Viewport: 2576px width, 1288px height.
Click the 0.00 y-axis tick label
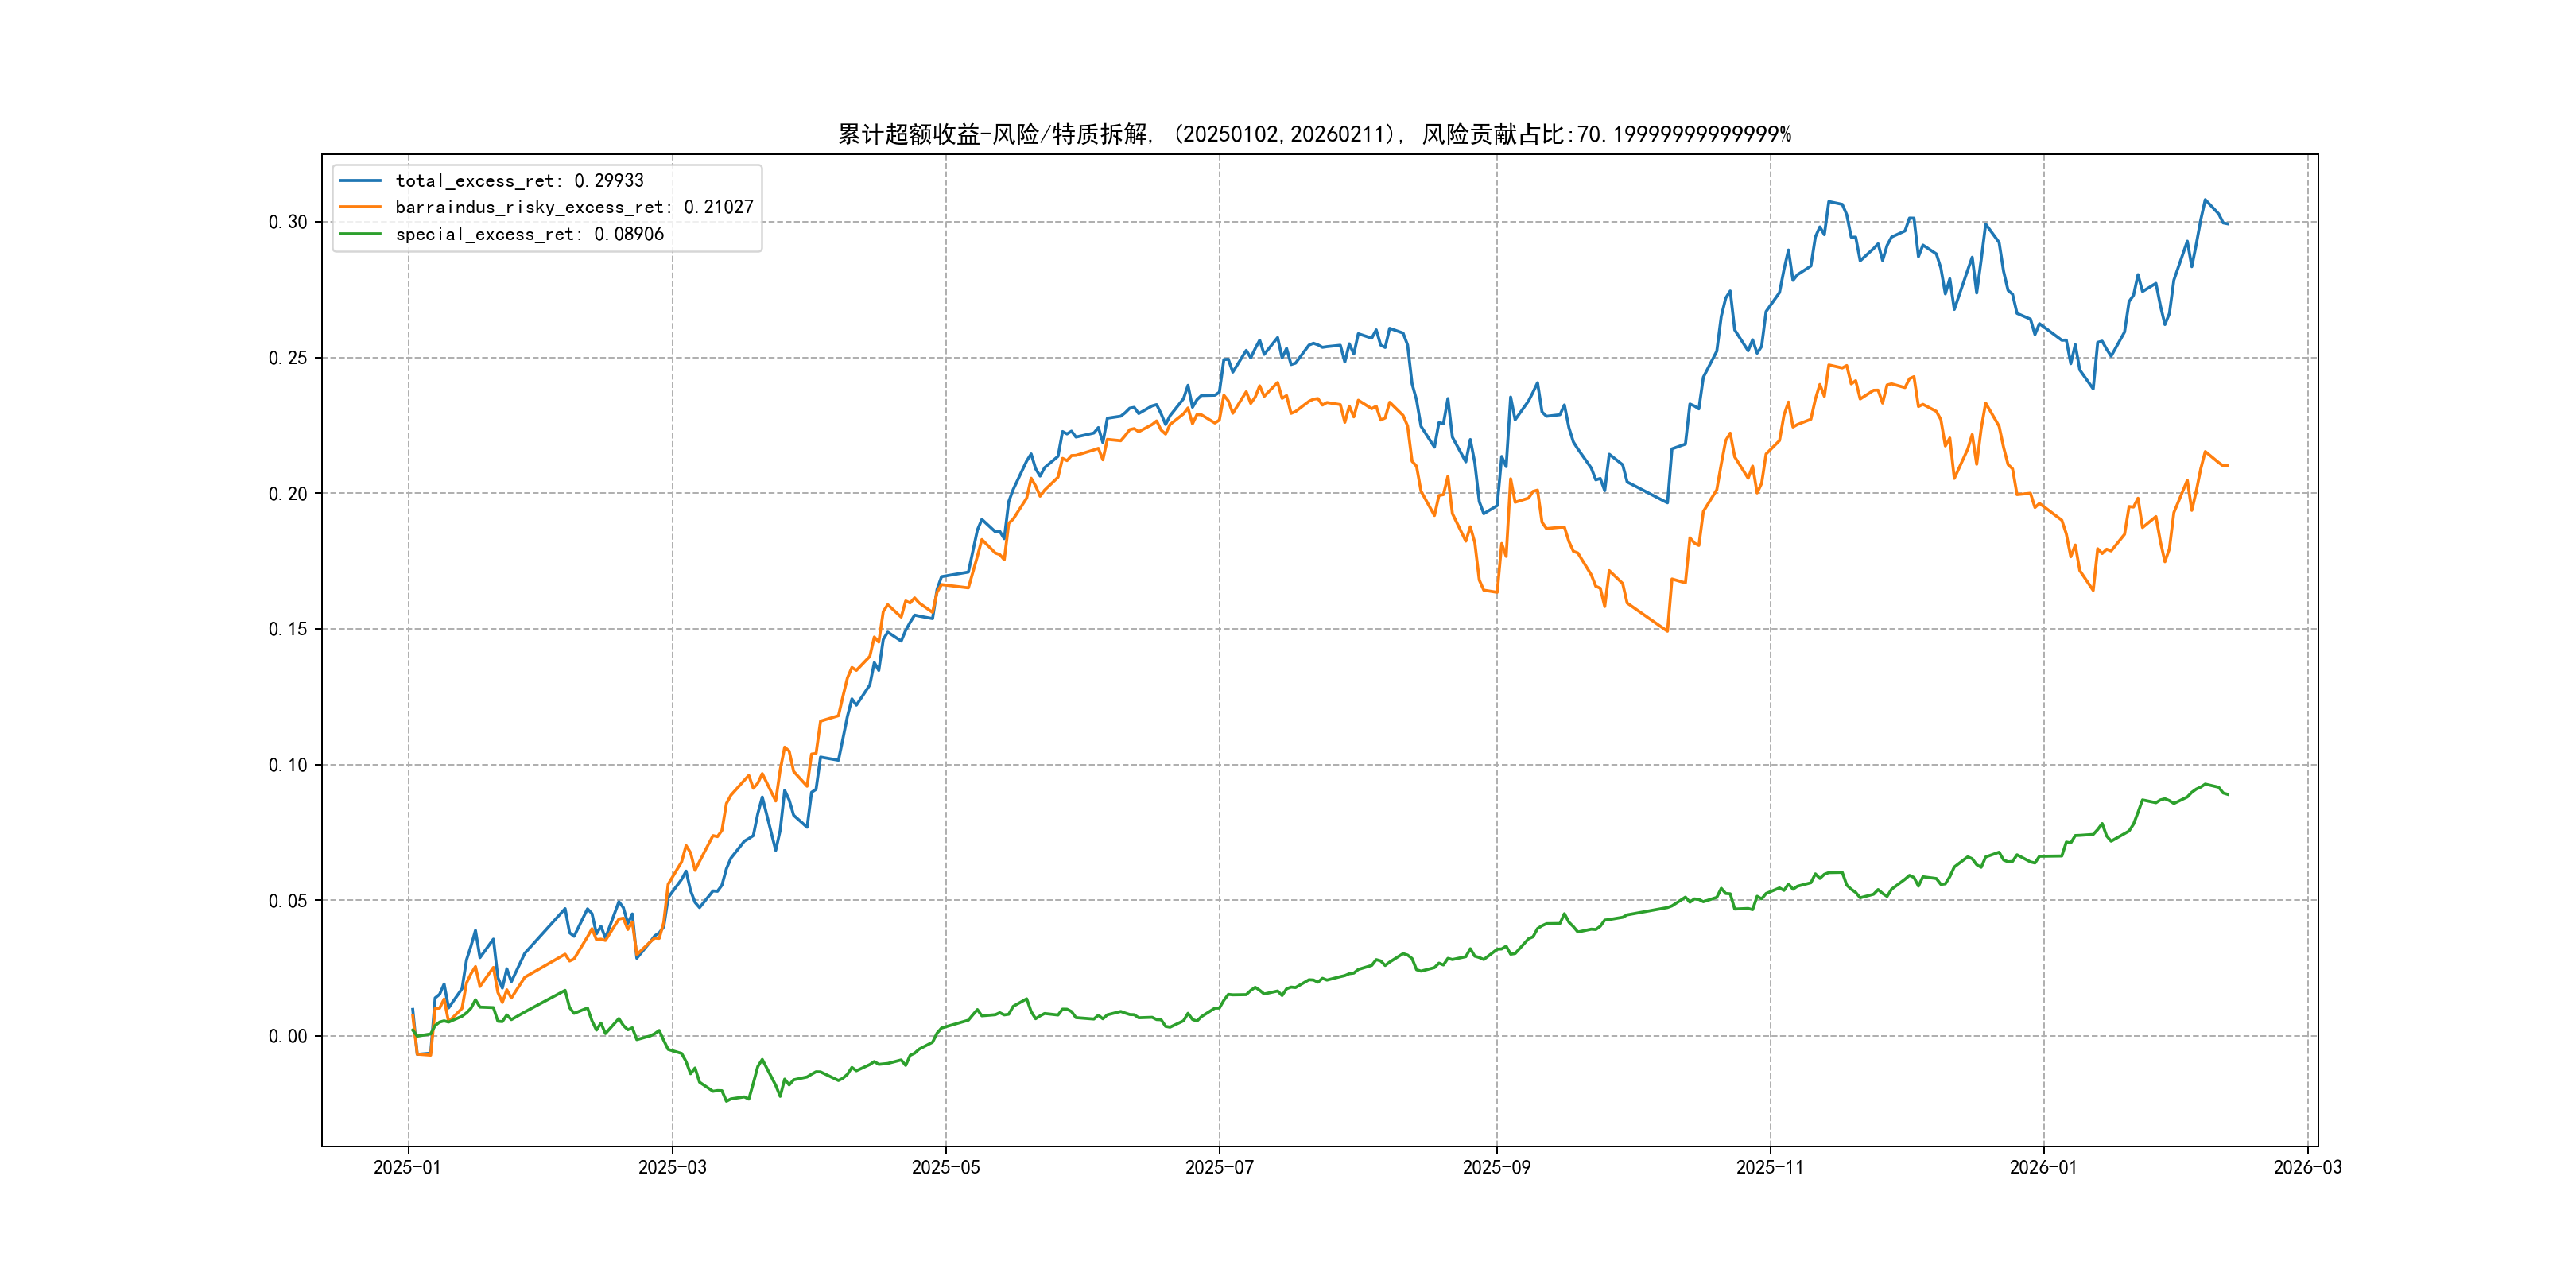pos(288,1036)
